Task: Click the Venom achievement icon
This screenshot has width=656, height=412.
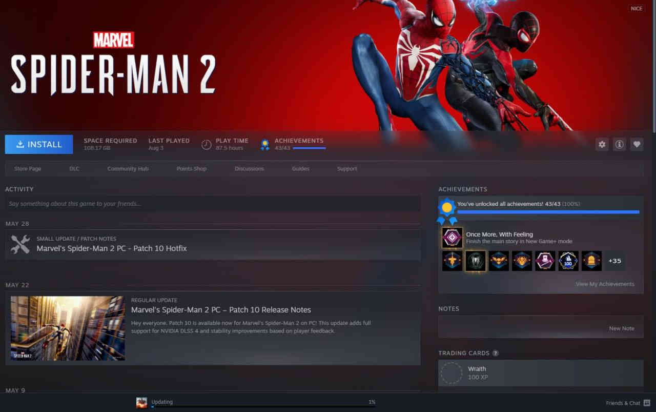Action: click(x=476, y=261)
